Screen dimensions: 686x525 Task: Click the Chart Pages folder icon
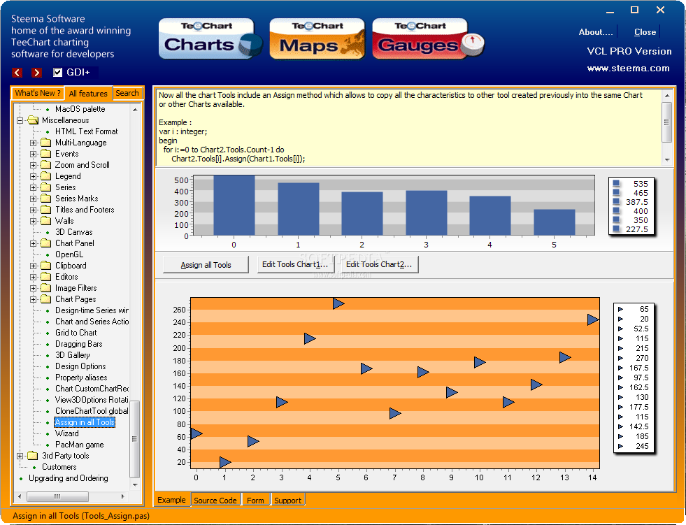pos(46,299)
